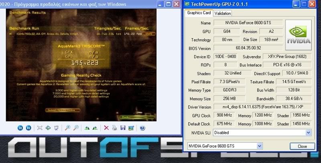Viewport: 321px width, 163px height.
Task: Click Bus Interface field PCI-E x16 @ x16
Action: click(287, 65)
